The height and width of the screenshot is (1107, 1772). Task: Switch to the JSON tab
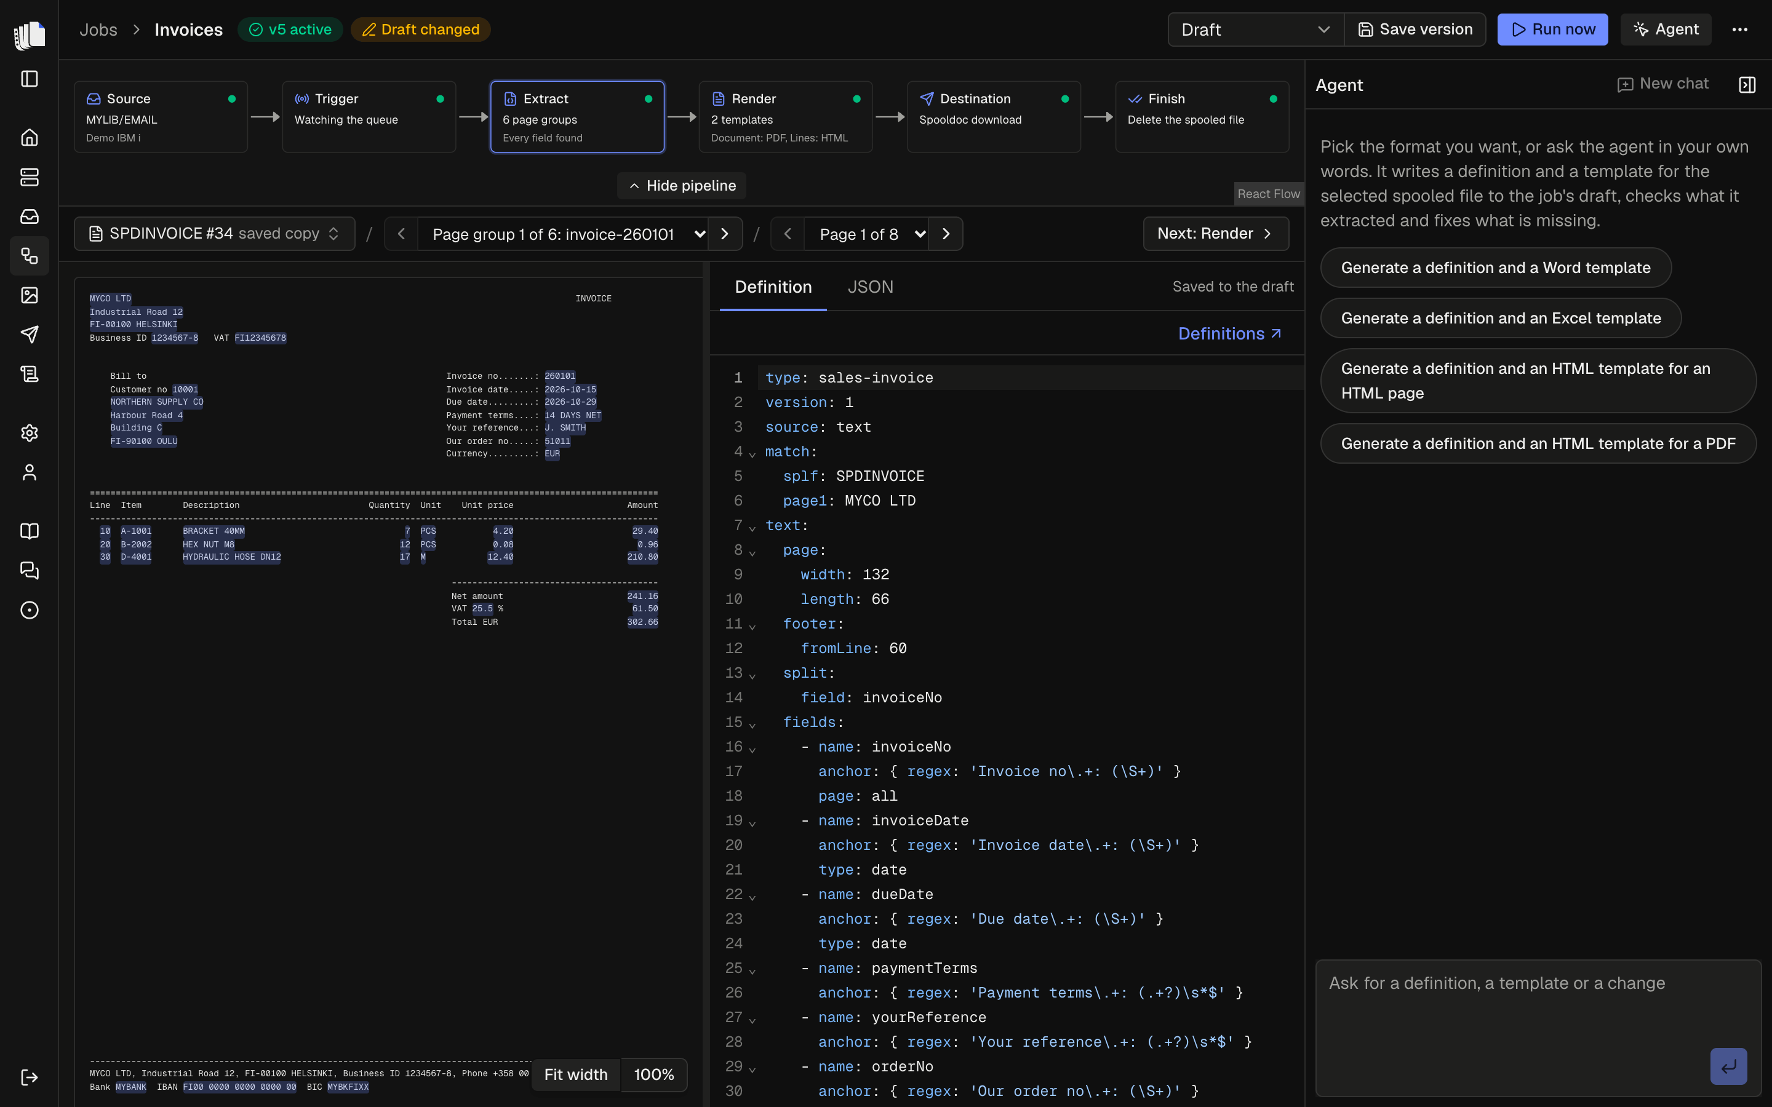[870, 287]
